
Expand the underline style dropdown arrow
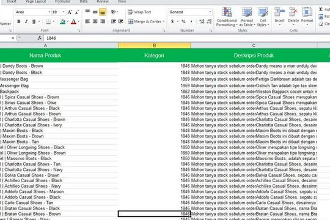pyautogui.click(x=39, y=21)
